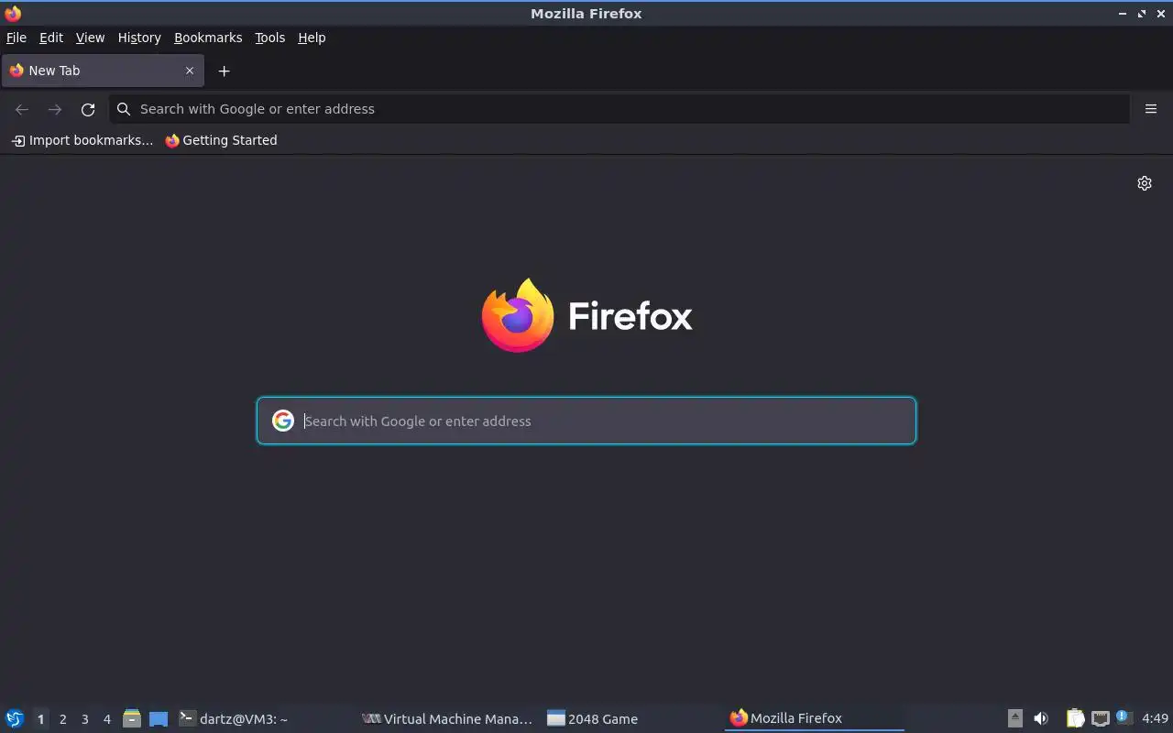Open the File menu
Screen dimensions: 1173x733
pos(16,38)
